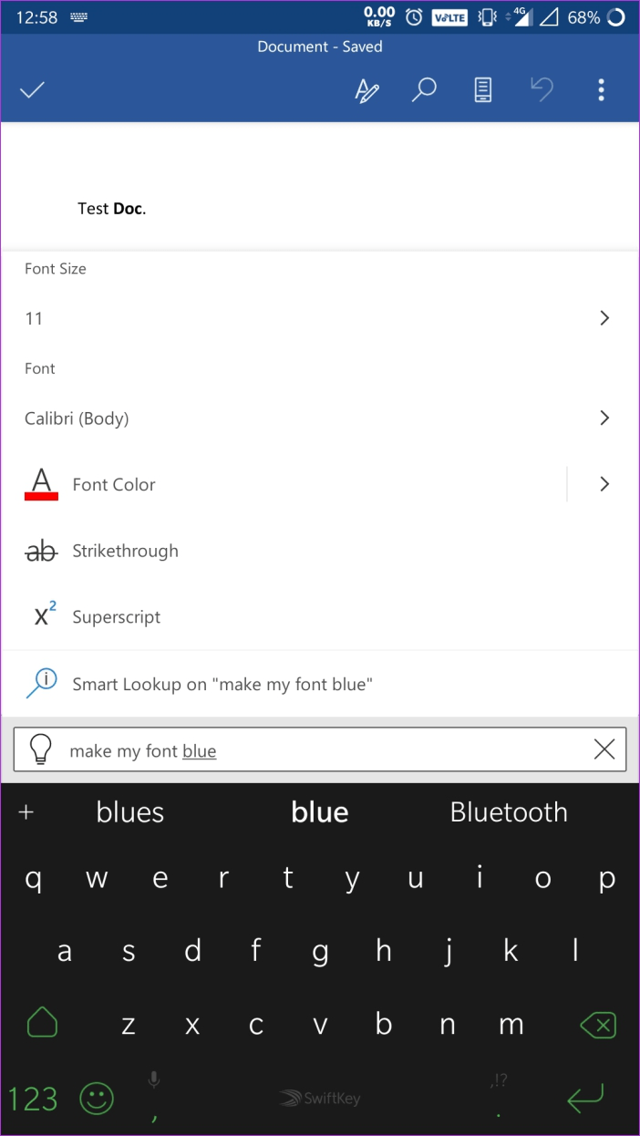Tap the Undo arrow icon
Screen dimensions: 640x1136
point(542,89)
